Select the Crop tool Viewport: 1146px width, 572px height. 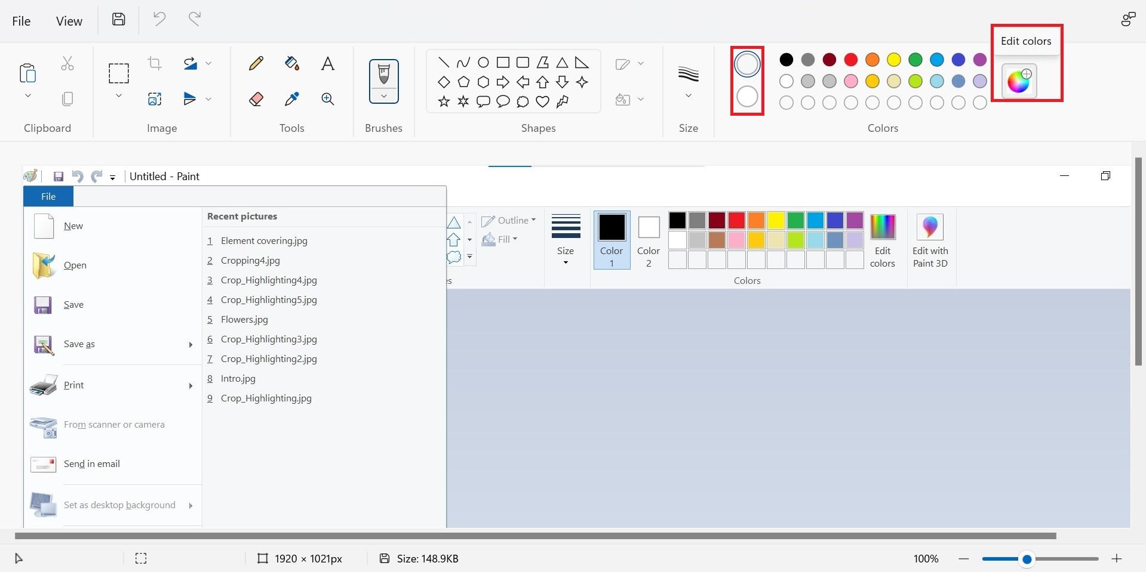(155, 63)
